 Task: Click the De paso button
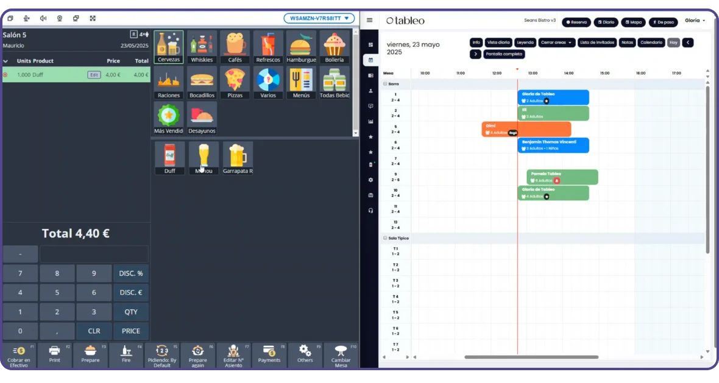[663, 22]
